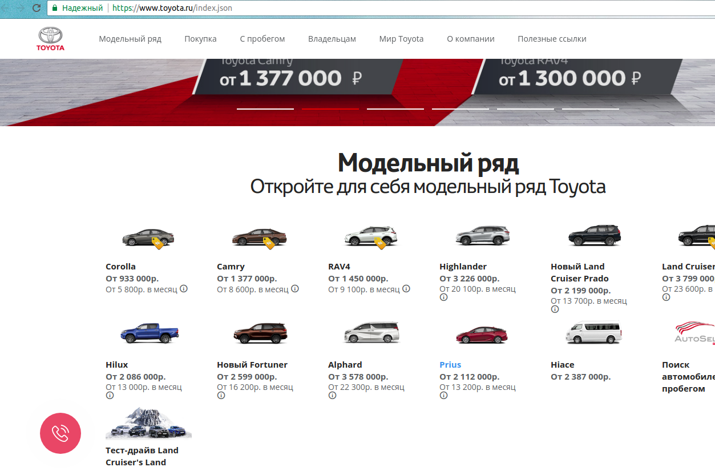Click the info icon under Prius pricing

[x=443, y=394]
